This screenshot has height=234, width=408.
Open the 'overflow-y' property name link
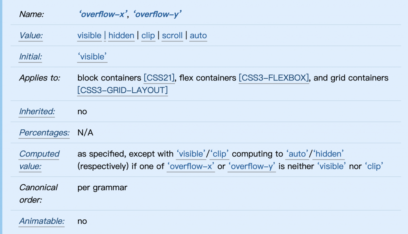(157, 14)
